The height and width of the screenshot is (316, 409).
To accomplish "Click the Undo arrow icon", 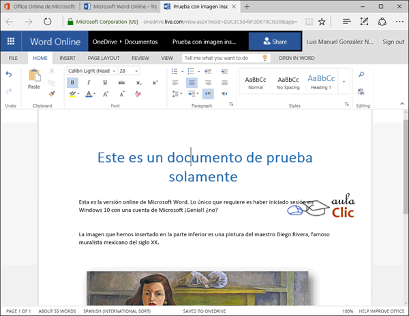I will click(9, 74).
